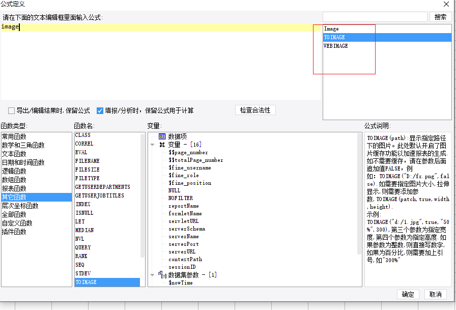This screenshot has width=456, height=310.
Task: Select 常用函数 function type
Action: coord(37,136)
